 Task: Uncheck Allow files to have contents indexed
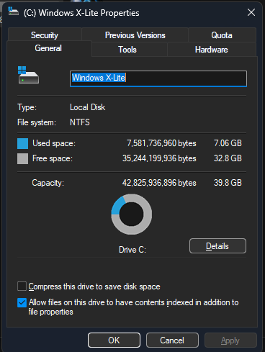(22, 302)
